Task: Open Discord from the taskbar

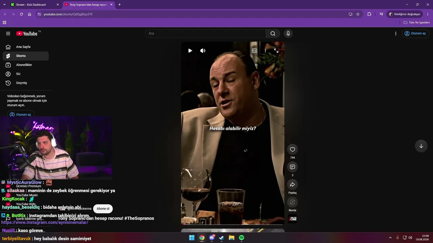Action: tap(212, 238)
